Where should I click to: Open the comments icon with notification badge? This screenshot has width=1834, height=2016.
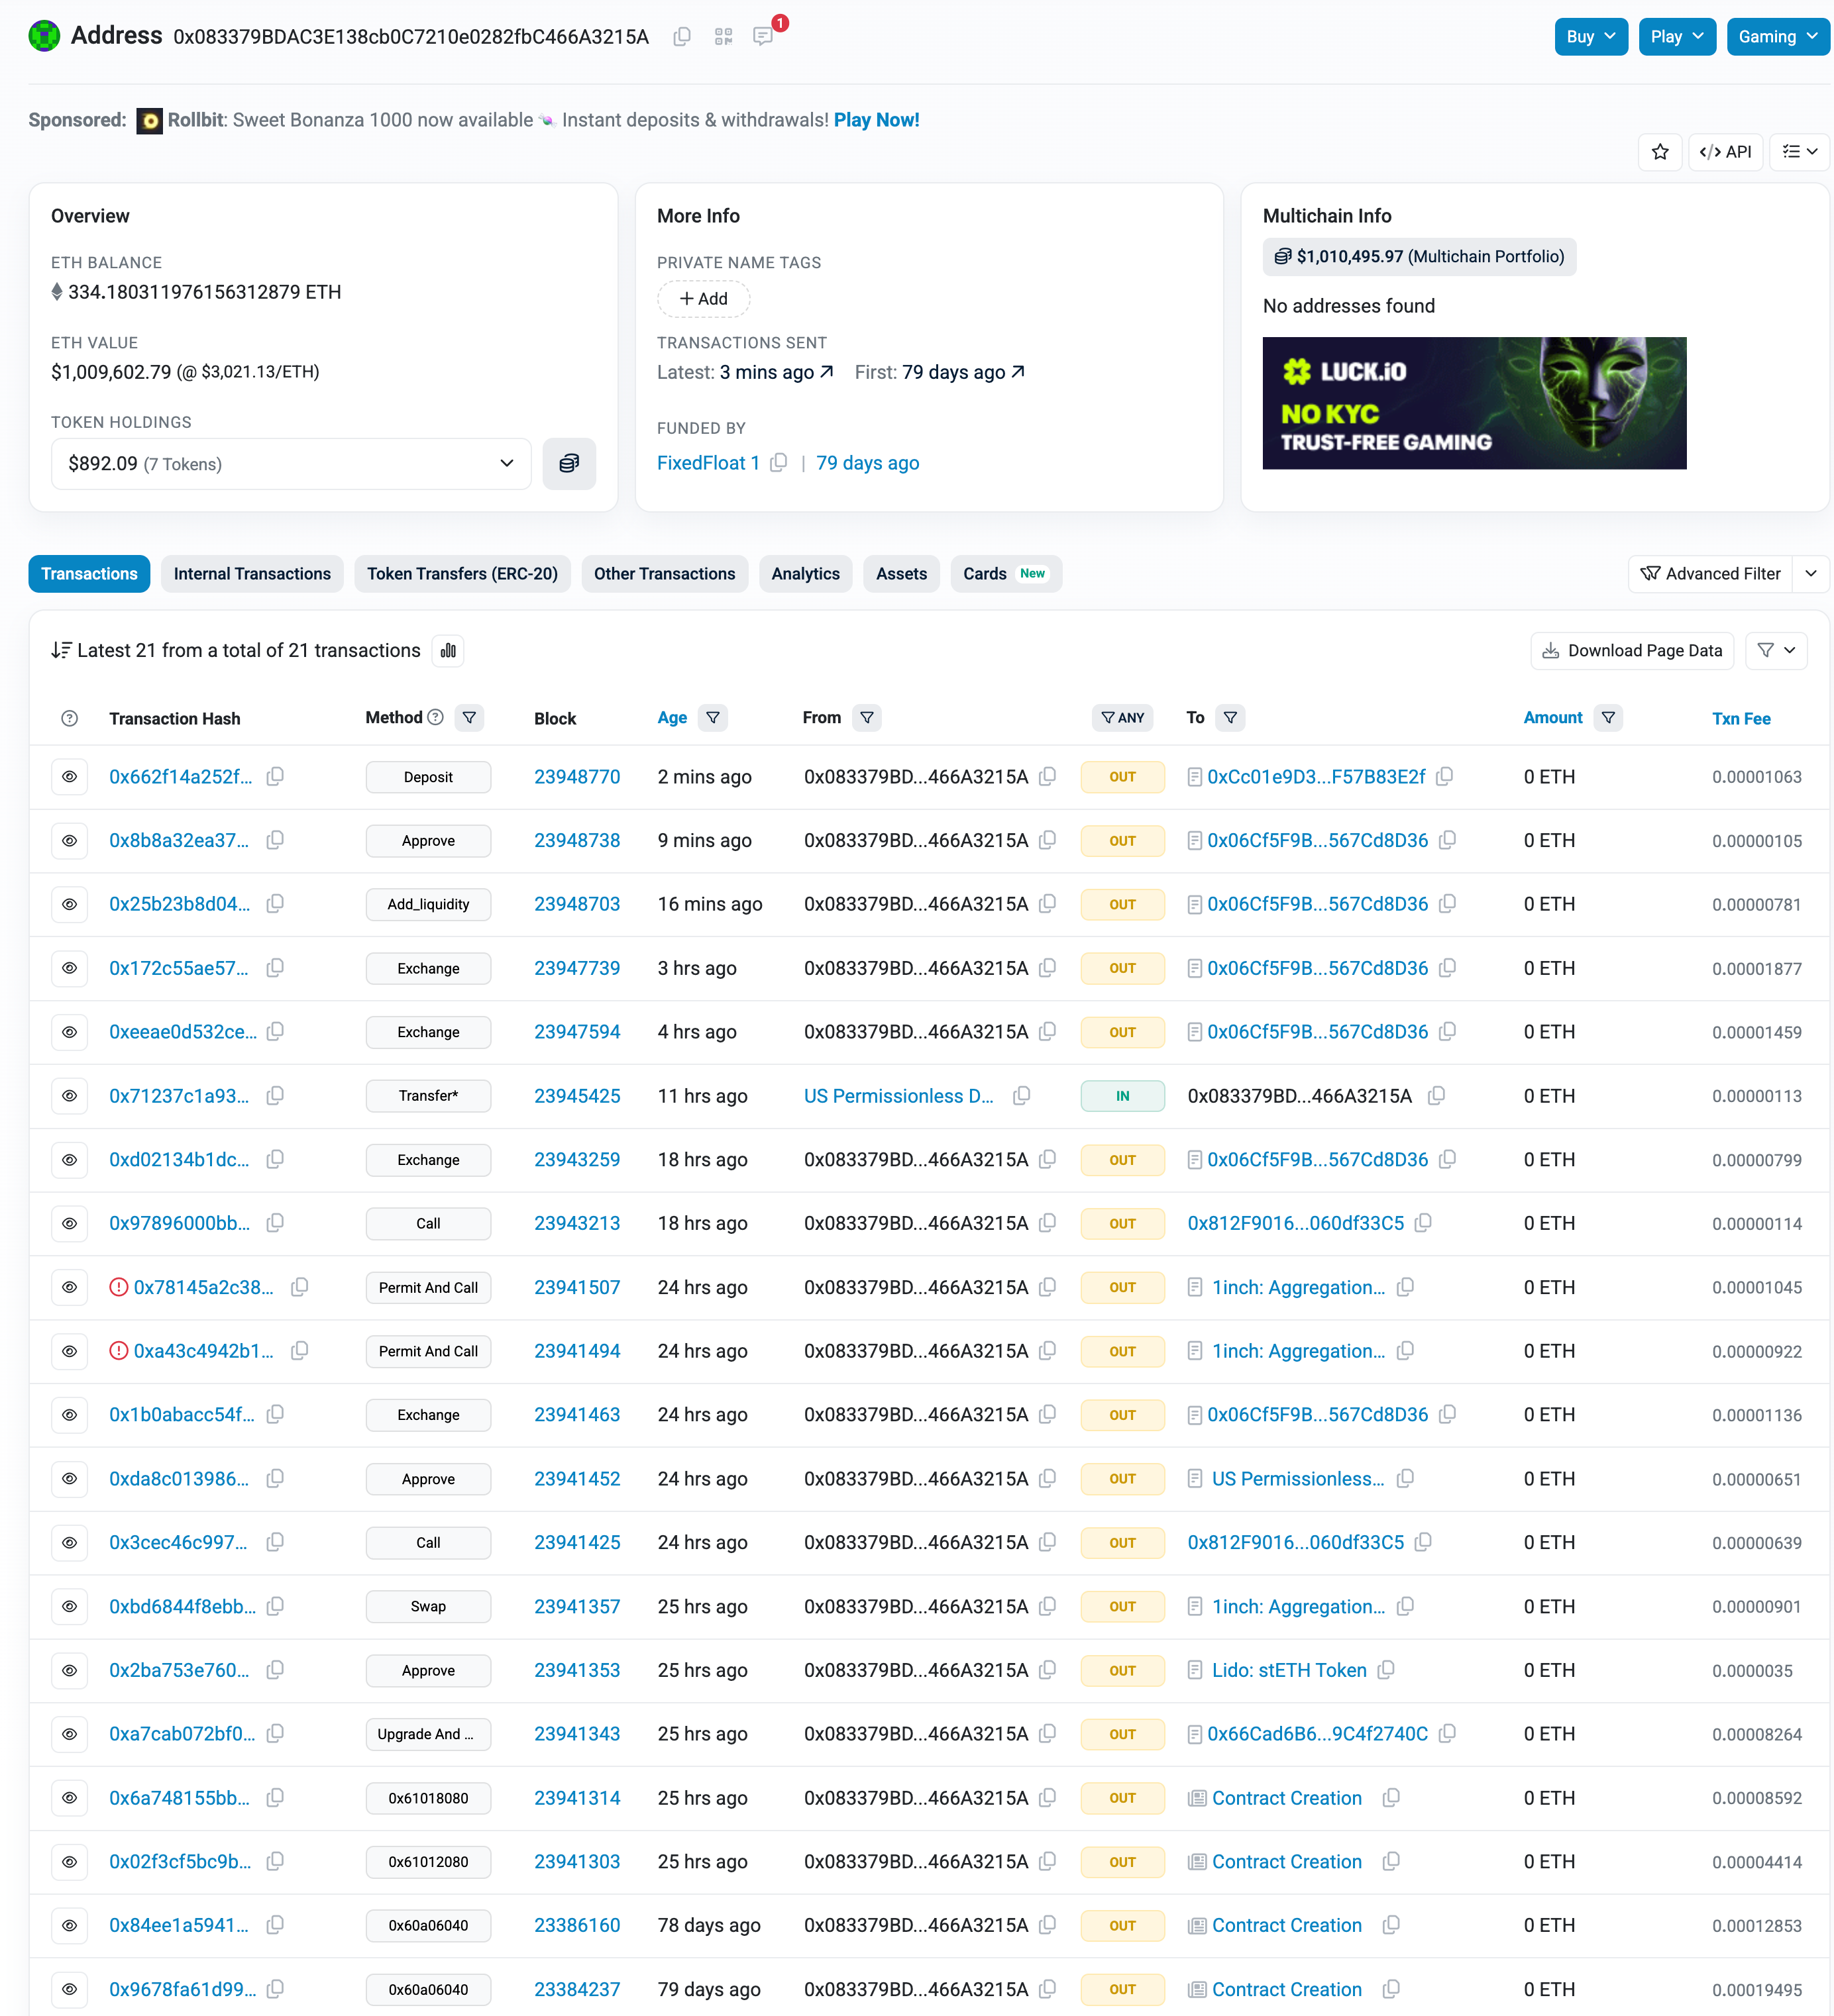763,37
